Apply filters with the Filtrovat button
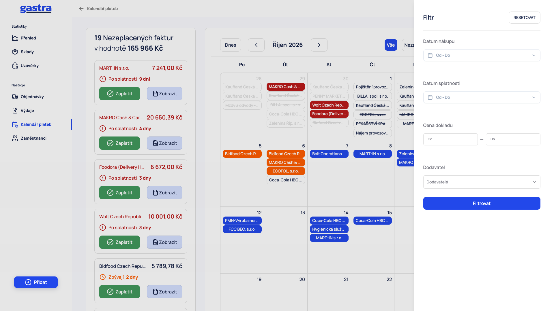Viewport: 554px width, 311px height. (482, 203)
